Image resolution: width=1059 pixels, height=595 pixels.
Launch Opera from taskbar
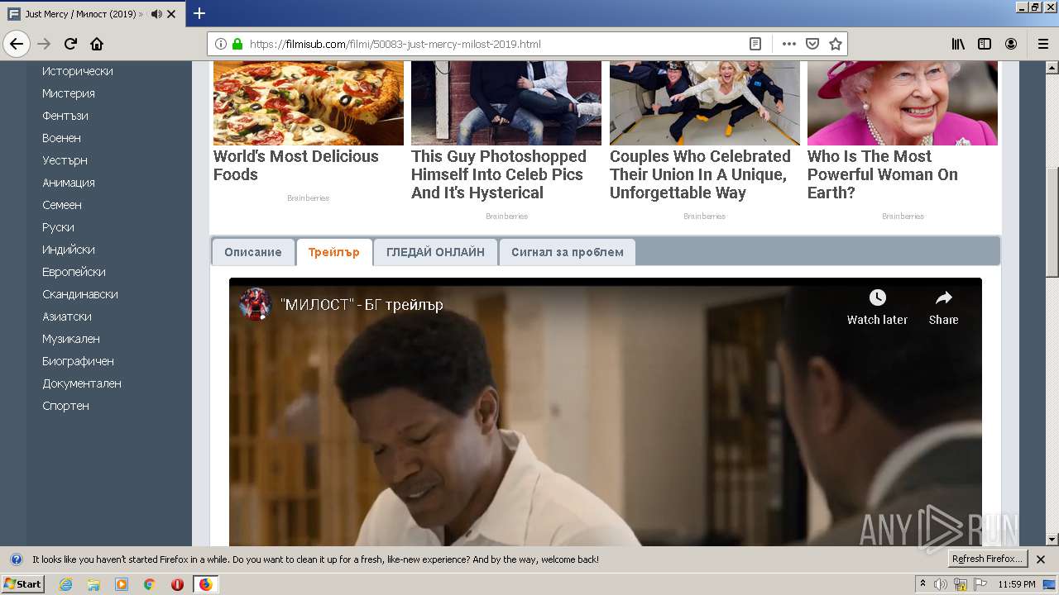click(x=177, y=584)
